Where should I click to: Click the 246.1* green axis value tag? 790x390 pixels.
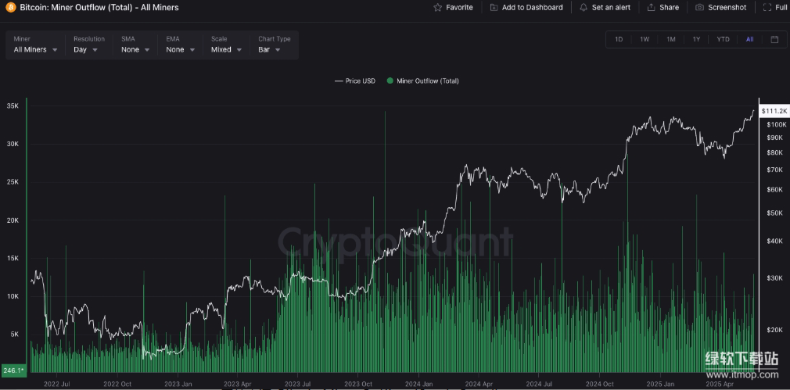pyautogui.click(x=13, y=370)
